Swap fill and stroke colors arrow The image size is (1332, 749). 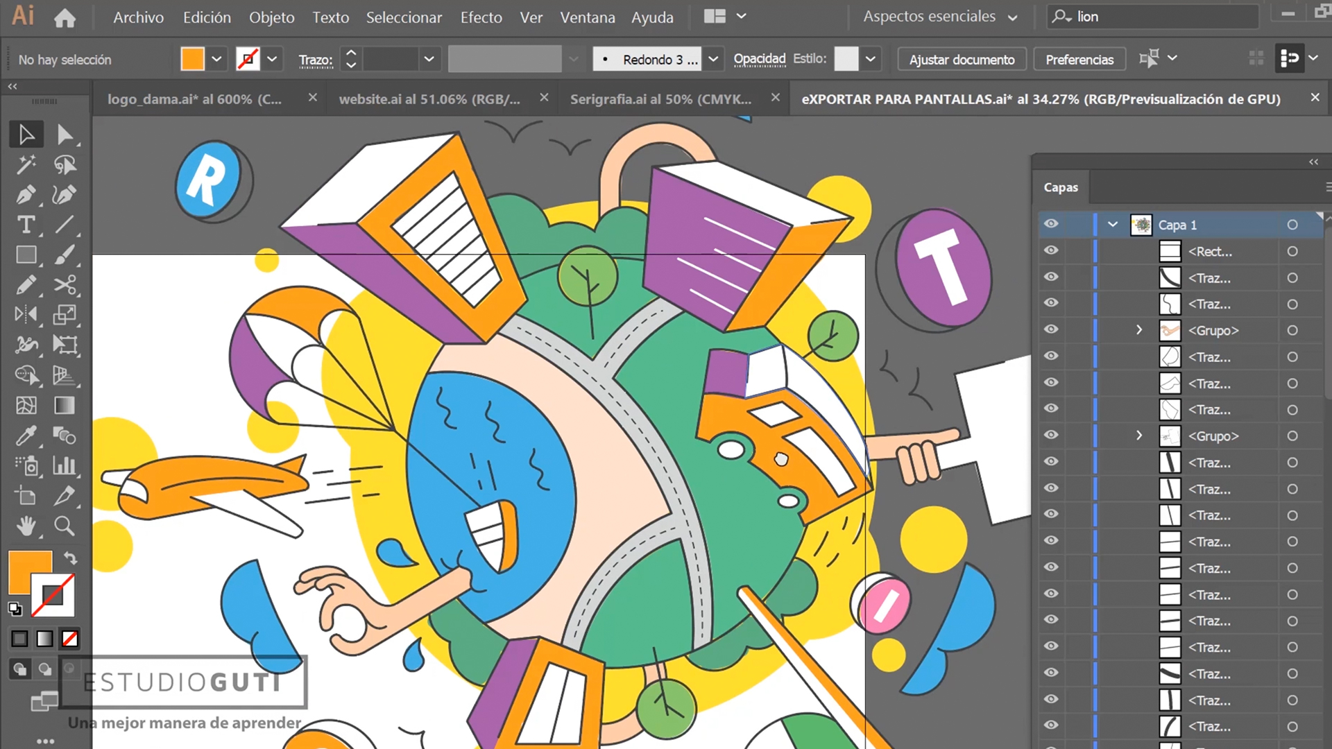(x=70, y=558)
